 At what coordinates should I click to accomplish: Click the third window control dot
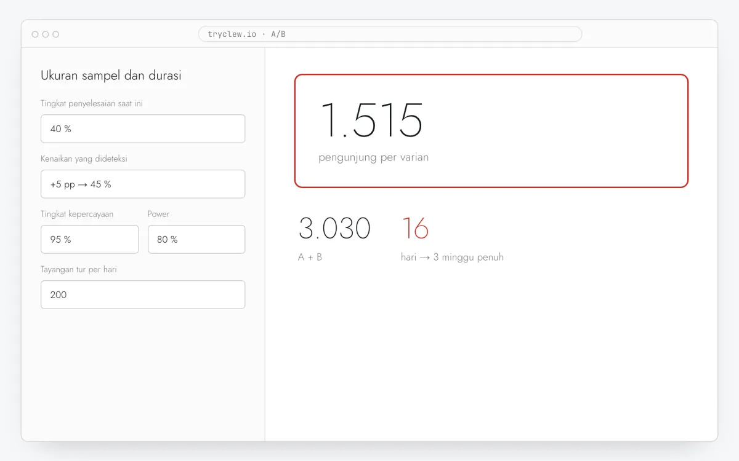(x=56, y=34)
